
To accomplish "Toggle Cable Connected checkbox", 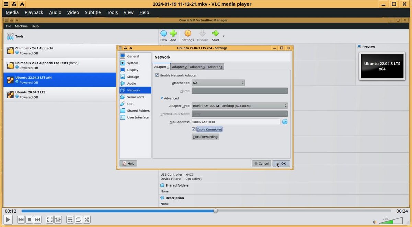I will click(194, 129).
